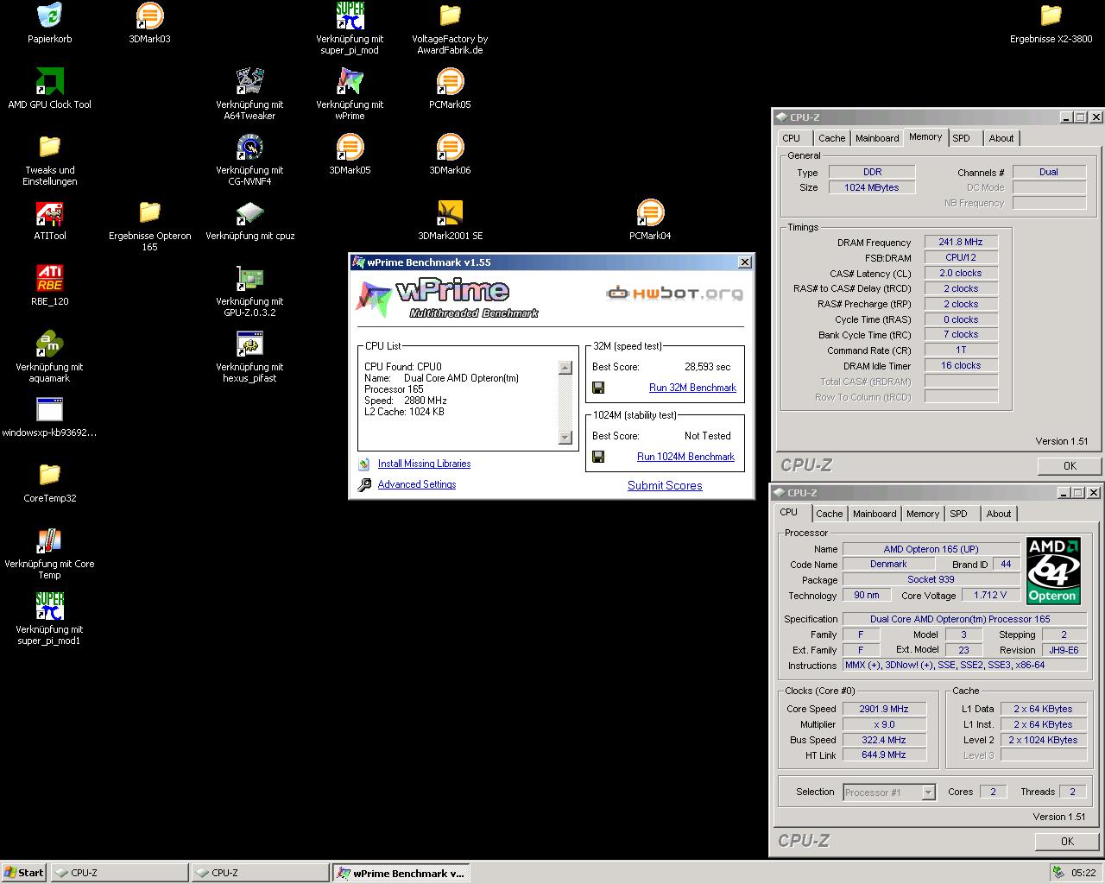Click save icon beside Run 1024M Benchmark
Viewport: 1105px width, 884px height.
click(x=598, y=457)
